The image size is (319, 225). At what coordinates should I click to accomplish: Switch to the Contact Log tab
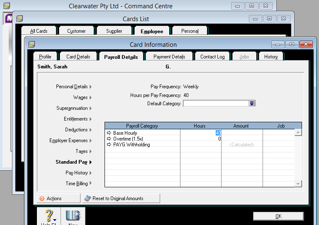pyautogui.click(x=212, y=57)
